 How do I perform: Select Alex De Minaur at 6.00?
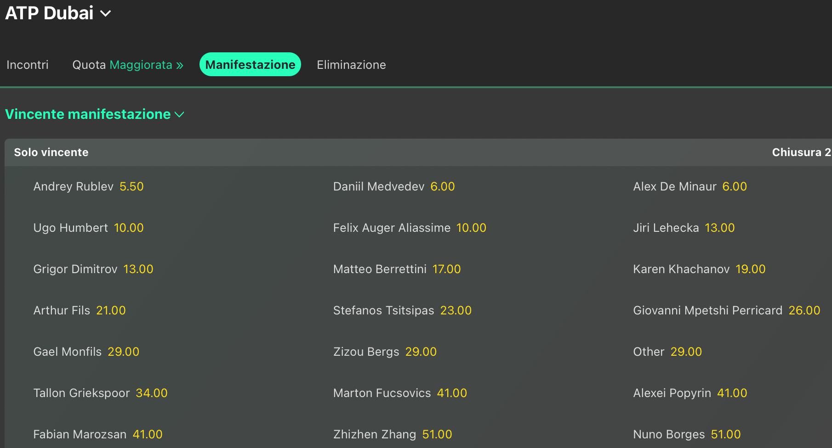tap(734, 186)
